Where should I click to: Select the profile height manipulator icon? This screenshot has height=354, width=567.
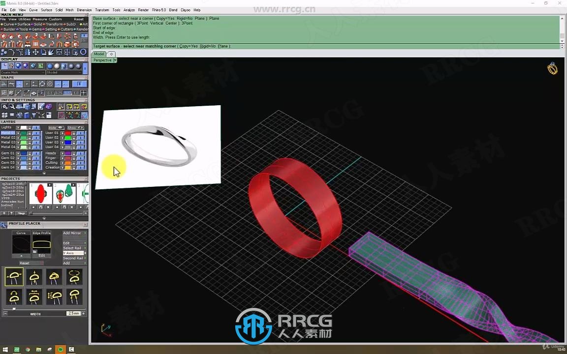coord(34,277)
